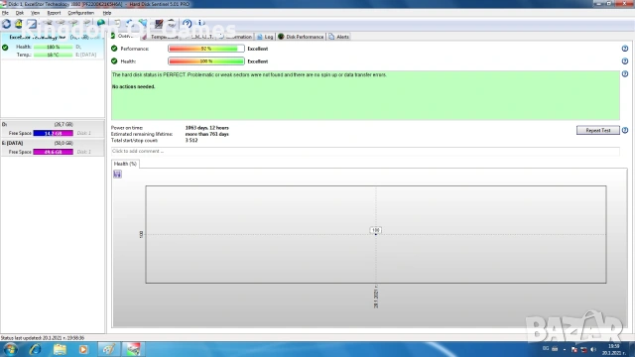Click the blue refresh arrows toolbar icon
This screenshot has width=635, height=357.
(x=7, y=24)
